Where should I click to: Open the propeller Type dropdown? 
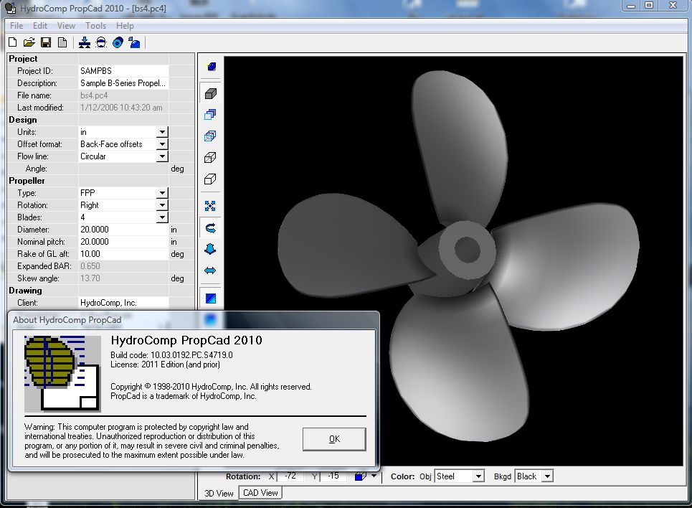[x=162, y=193]
